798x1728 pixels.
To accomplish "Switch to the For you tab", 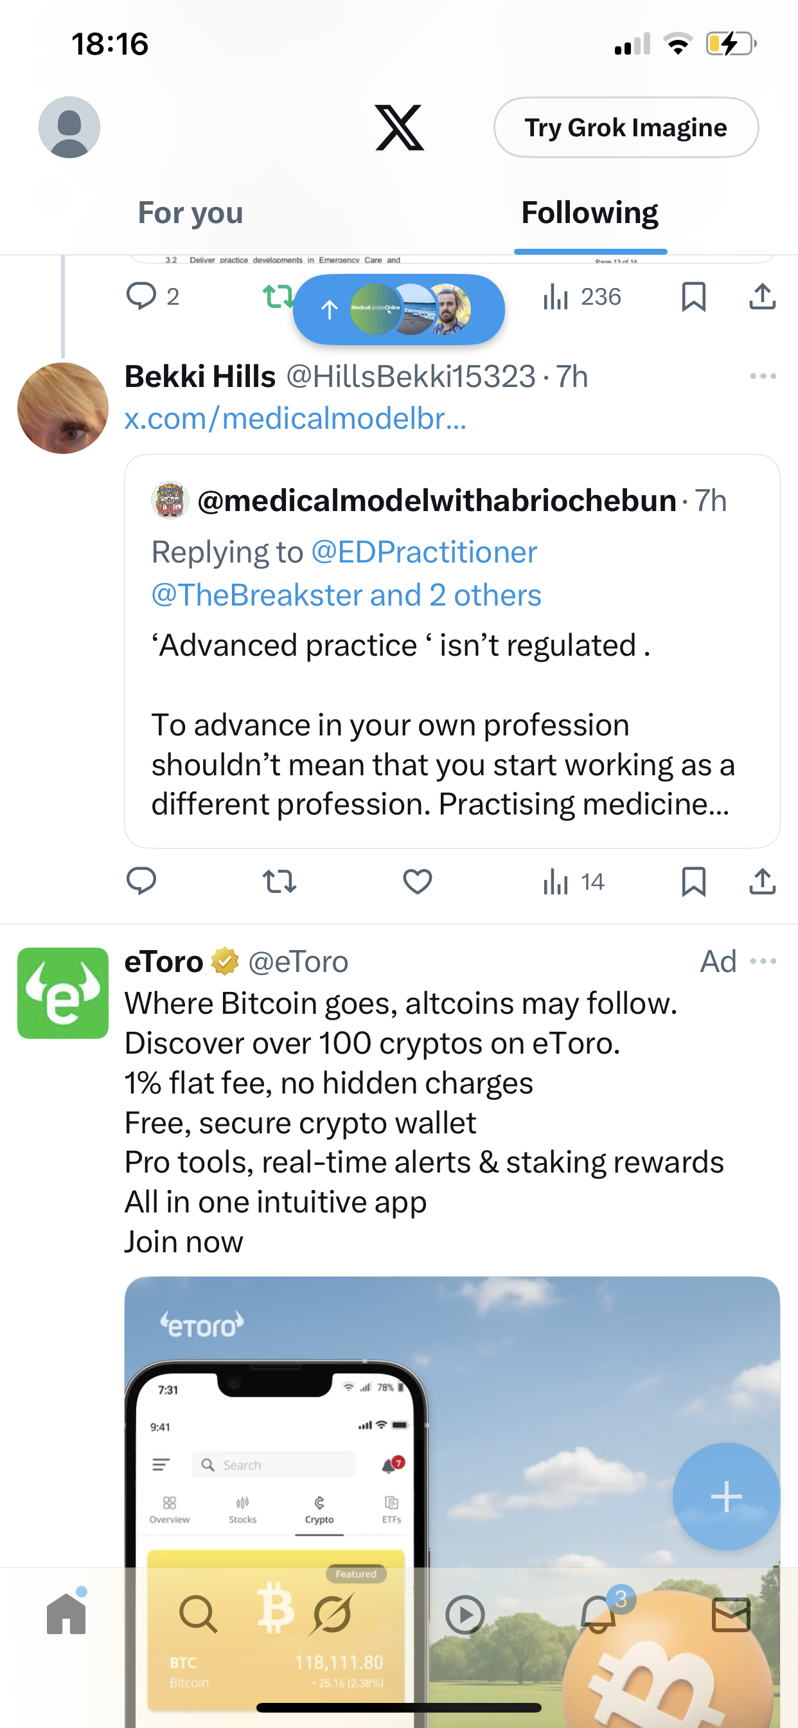I will pyautogui.click(x=190, y=213).
